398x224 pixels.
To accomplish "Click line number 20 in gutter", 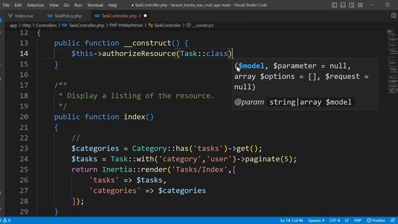I will (24, 117).
